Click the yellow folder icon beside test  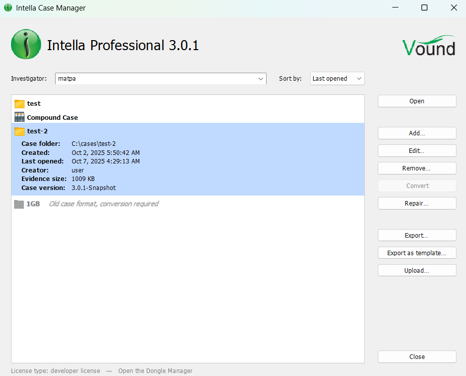[20, 104]
